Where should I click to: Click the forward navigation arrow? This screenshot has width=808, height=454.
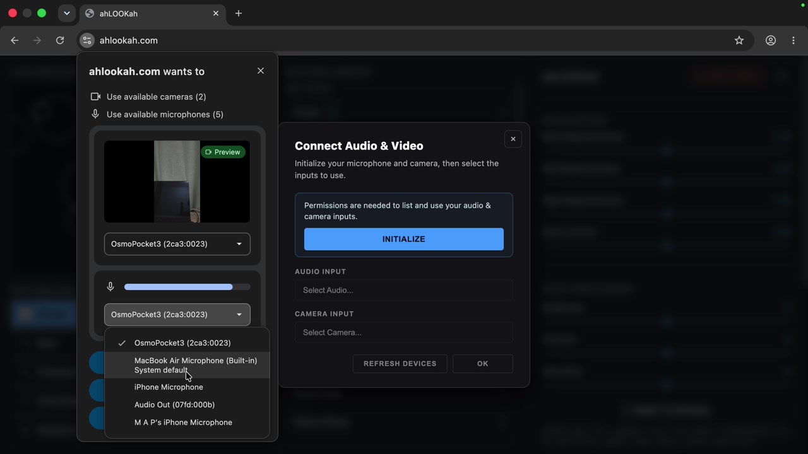[37, 40]
